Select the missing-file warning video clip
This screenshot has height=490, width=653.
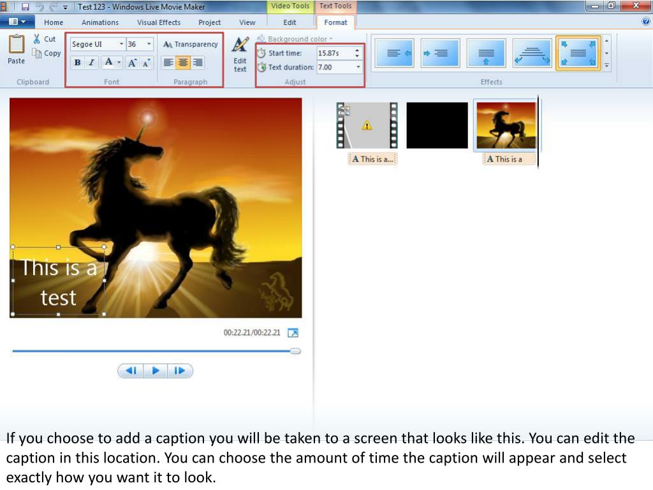point(367,126)
